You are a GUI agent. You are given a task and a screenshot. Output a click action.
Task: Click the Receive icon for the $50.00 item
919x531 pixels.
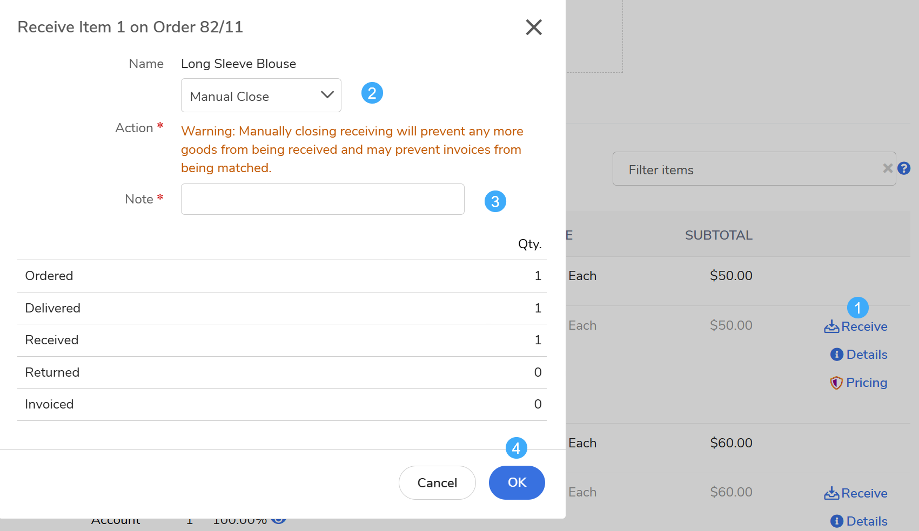(831, 326)
